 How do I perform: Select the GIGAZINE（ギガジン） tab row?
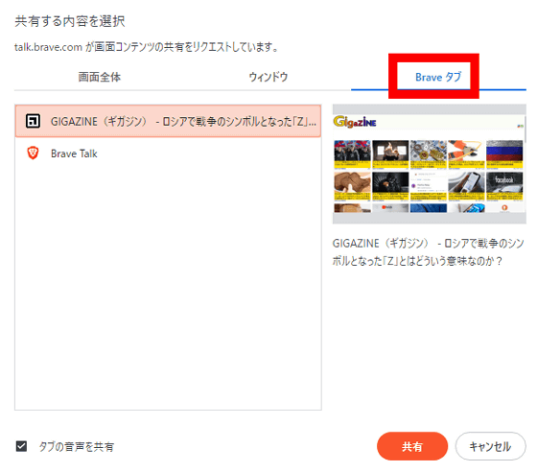point(168,121)
